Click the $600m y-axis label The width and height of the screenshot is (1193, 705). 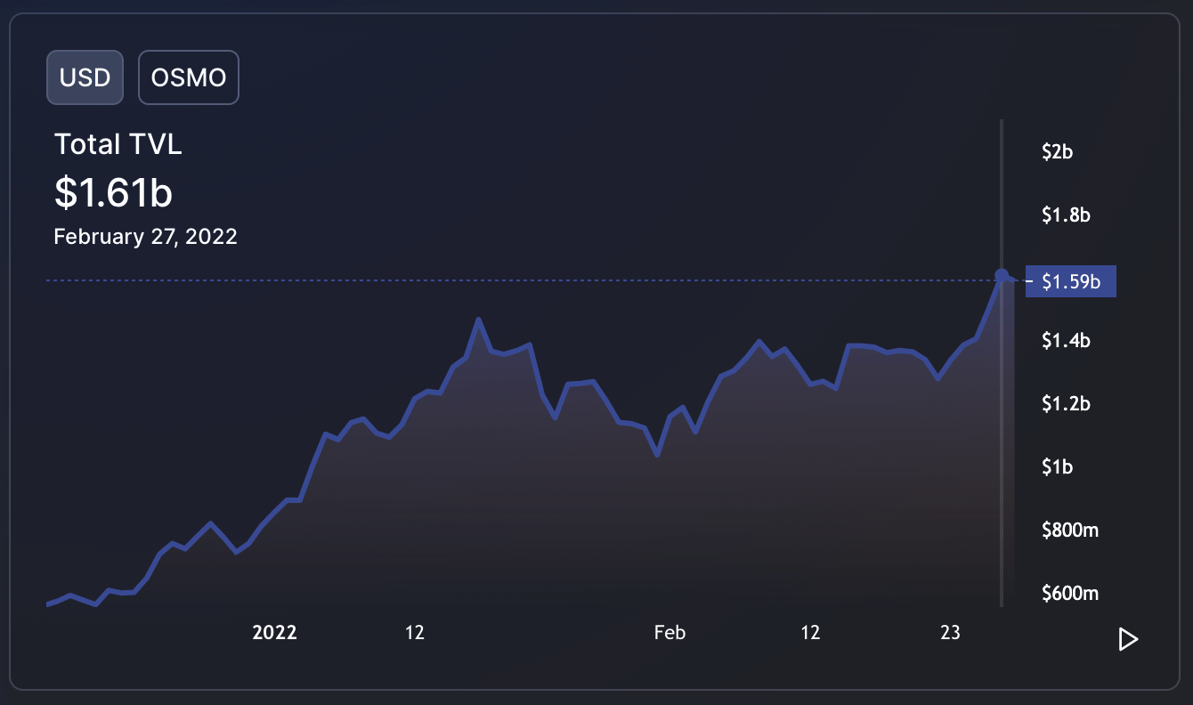1070,594
